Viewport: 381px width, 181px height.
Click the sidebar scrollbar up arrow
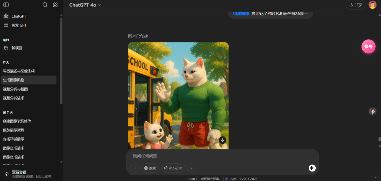(61, 15)
